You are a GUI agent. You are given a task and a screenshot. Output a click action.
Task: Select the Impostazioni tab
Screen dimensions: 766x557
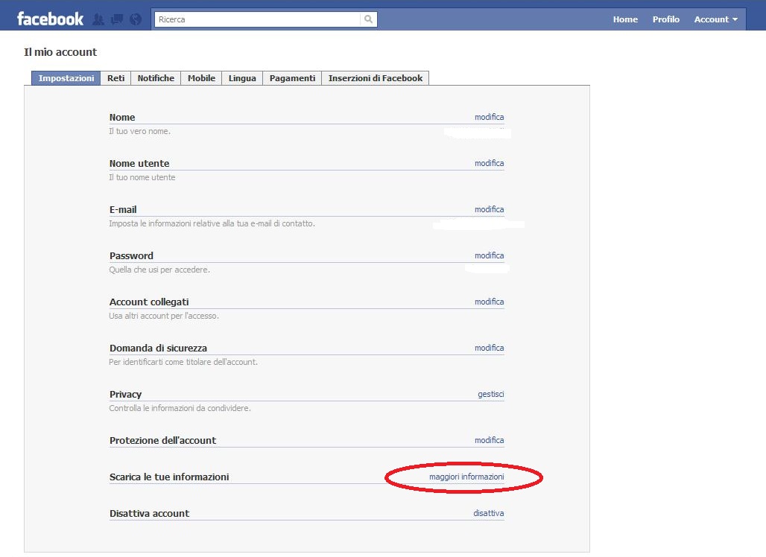click(66, 78)
